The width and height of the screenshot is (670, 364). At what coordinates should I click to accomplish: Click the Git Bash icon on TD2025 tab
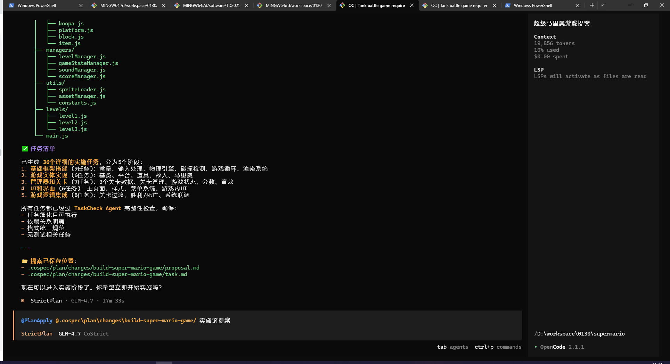coord(177,6)
